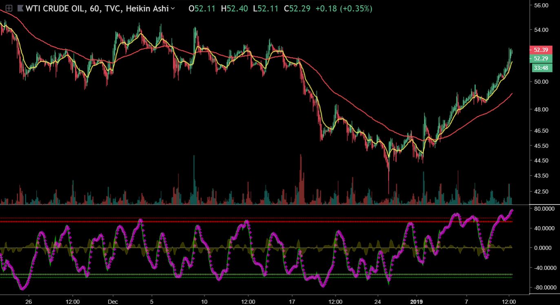Open the dropdown chevron after Heikin Ashi
Image resolution: width=560 pixels, height=305 pixels.
pyautogui.click(x=173, y=9)
